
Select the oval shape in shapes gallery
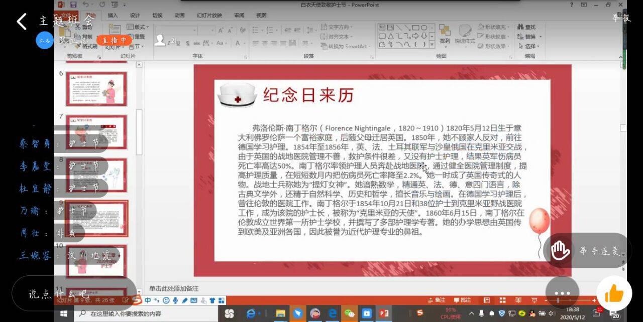tap(424, 28)
